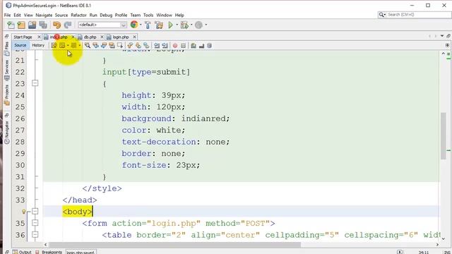
Task: Switch to the login.php tab
Action: [x=121, y=37]
